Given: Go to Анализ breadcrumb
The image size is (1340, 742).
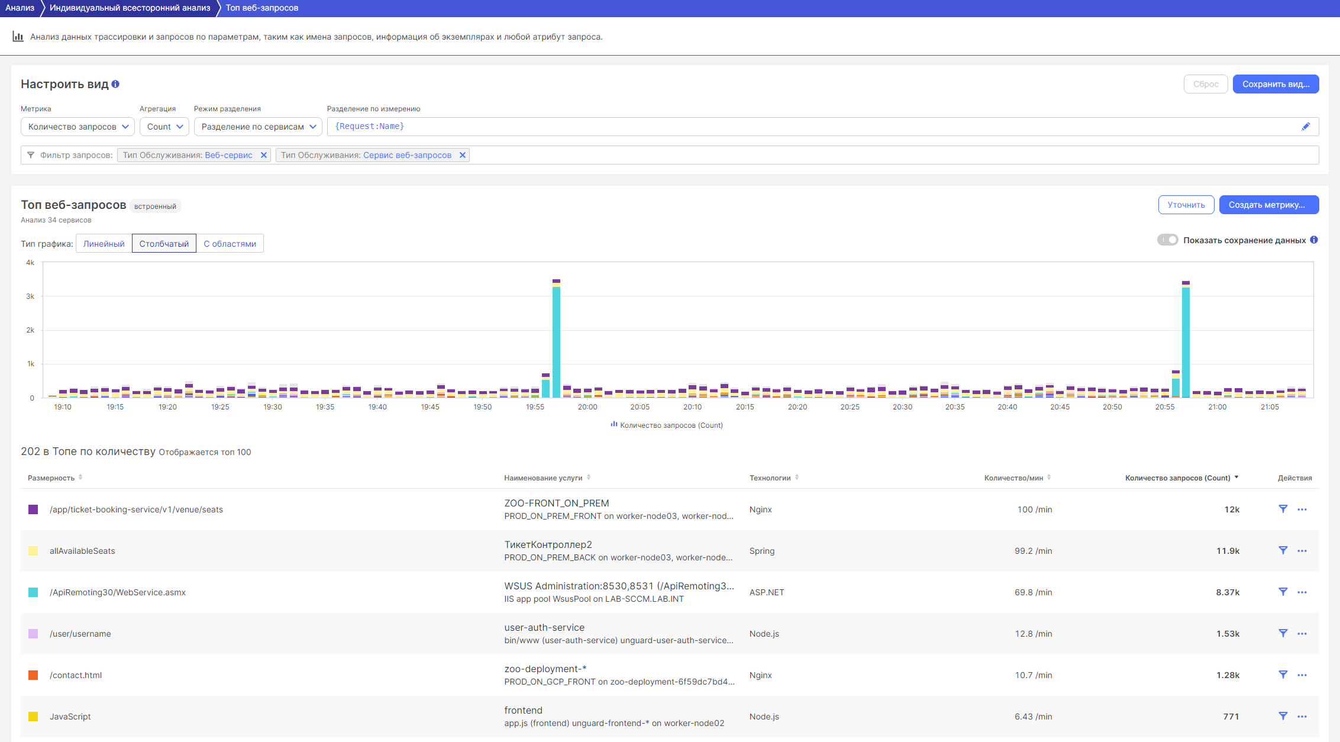Looking at the screenshot, I should [x=20, y=8].
